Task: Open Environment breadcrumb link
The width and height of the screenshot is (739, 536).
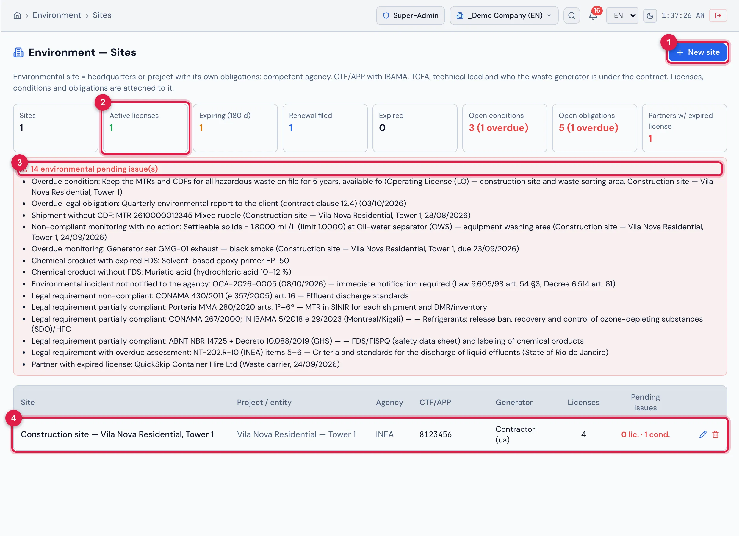Action: pyautogui.click(x=57, y=15)
